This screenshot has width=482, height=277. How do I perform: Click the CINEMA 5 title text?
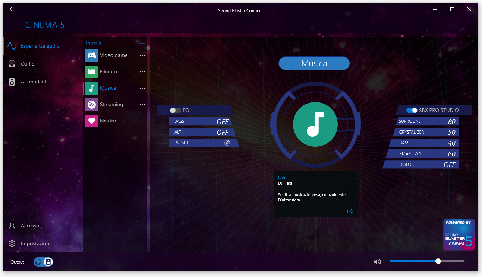[x=45, y=25]
